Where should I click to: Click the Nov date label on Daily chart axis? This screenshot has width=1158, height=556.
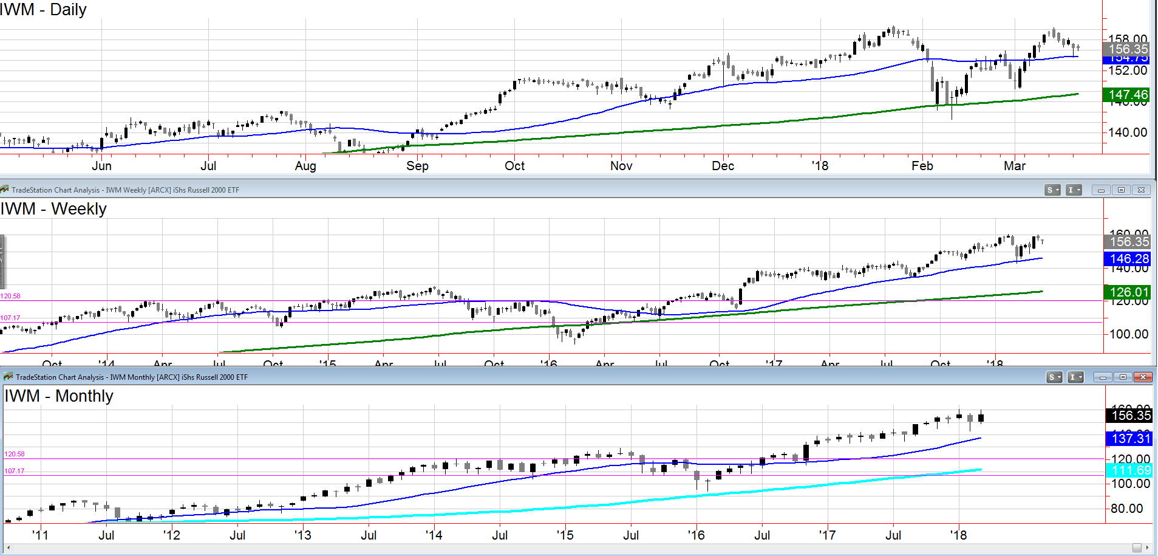[x=621, y=166]
